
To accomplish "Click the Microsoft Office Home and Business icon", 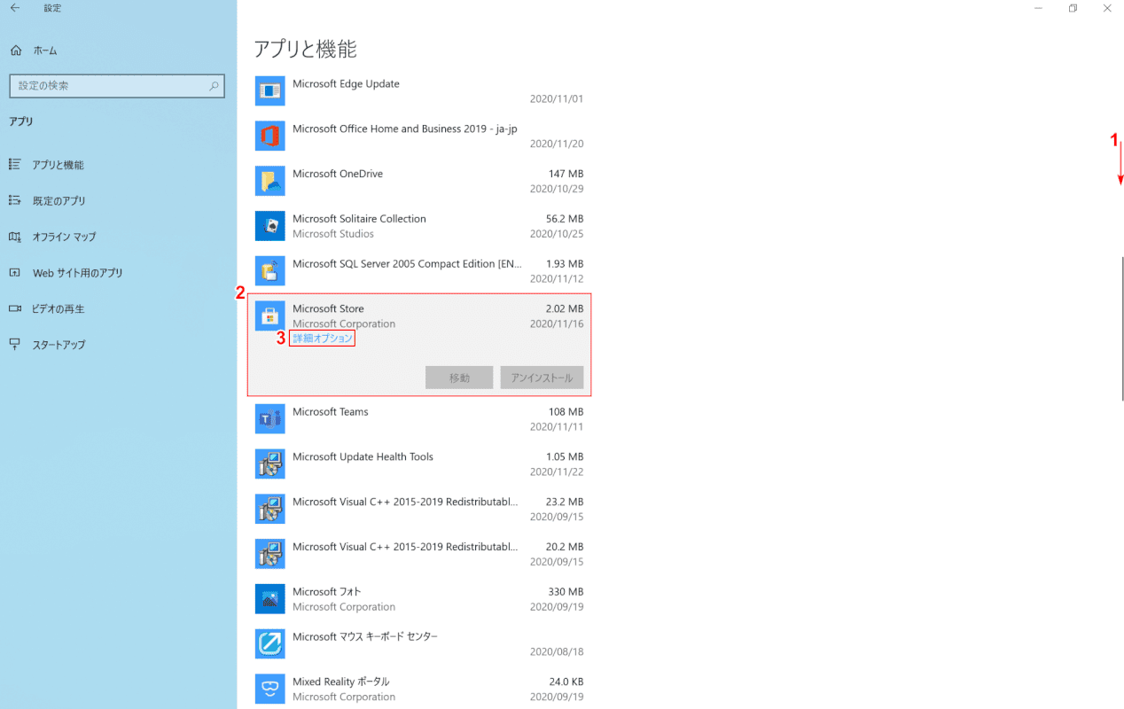I will [x=269, y=136].
